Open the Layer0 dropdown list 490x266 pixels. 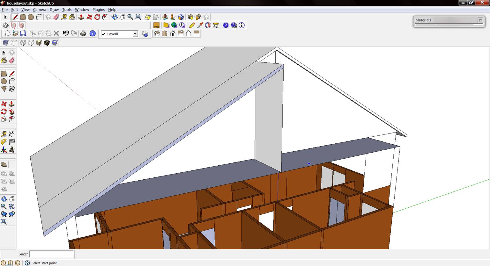135,34
